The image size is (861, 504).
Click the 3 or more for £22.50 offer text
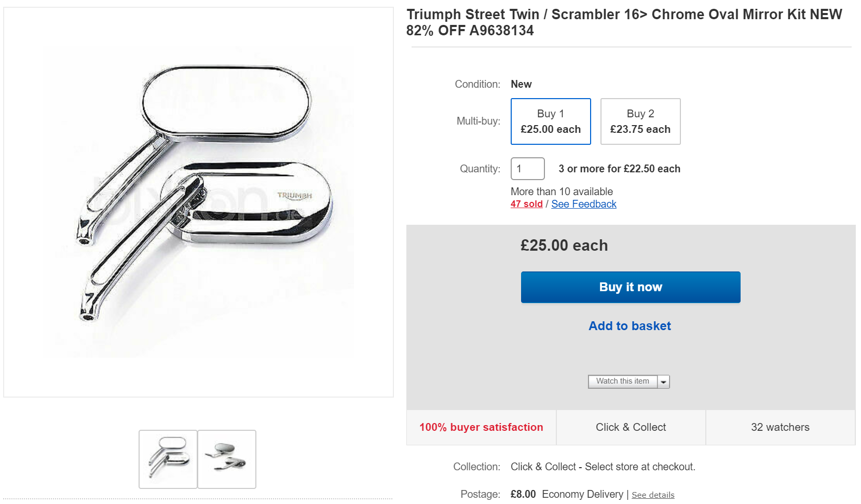(619, 169)
